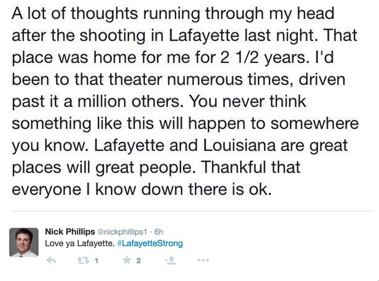Click the words 'Lafayette and Louisiana are great'

[221, 146]
